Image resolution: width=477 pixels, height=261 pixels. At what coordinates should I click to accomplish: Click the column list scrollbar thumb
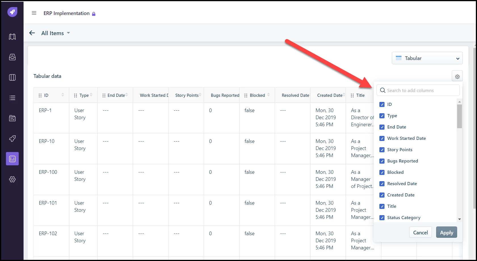coord(459,116)
